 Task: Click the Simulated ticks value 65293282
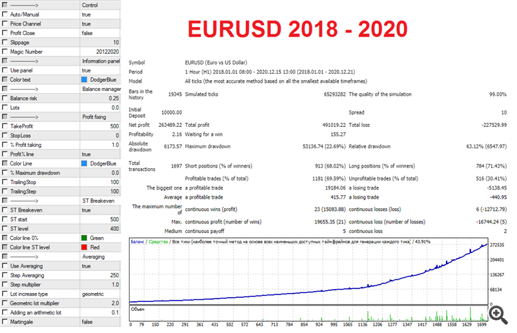coord(334,94)
